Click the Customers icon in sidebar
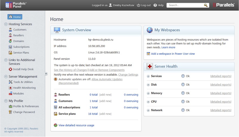Viewport: 239px width, 137px height. tap(10, 30)
